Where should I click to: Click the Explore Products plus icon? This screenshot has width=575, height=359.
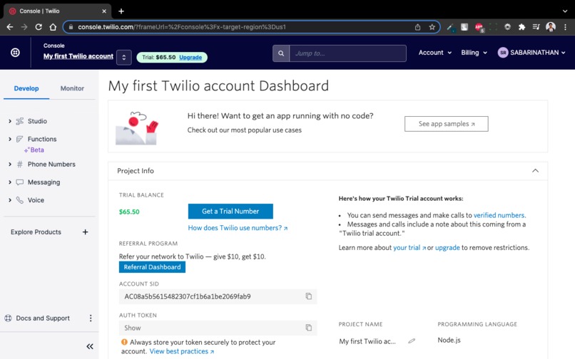click(85, 232)
